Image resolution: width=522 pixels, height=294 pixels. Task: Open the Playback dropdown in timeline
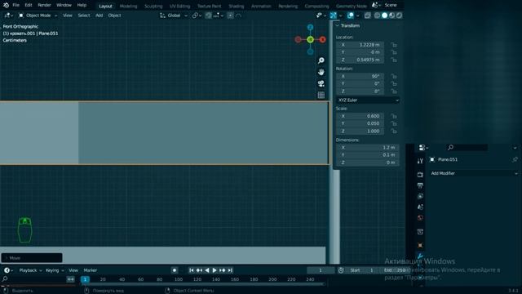click(30, 270)
